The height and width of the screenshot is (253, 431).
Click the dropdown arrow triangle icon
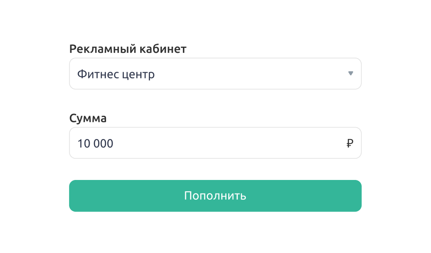click(x=351, y=73)
